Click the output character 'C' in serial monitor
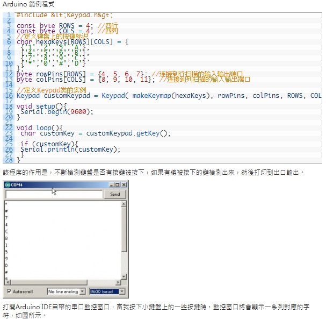This screenshot has height=320, width=326. [6, 231]
